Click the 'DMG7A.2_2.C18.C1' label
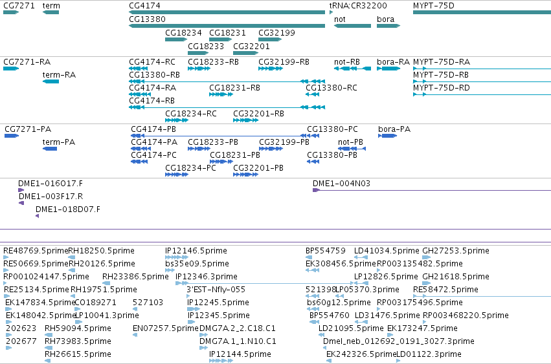Image resolution: width=551 pixels, height=364 pixels. pyautogui.click(x=238, y=328)
